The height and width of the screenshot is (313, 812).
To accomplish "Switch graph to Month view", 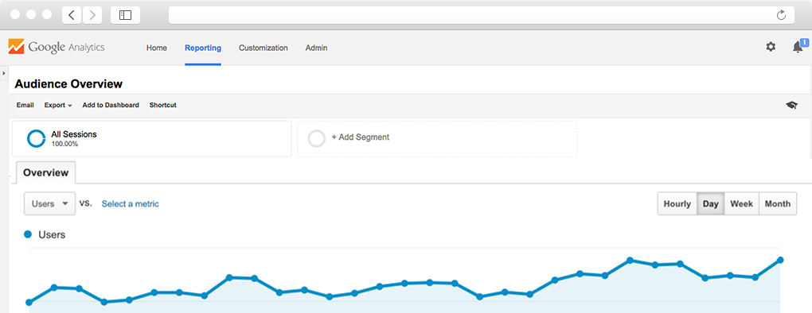I will pyautogui.click(x=778, y=203).
